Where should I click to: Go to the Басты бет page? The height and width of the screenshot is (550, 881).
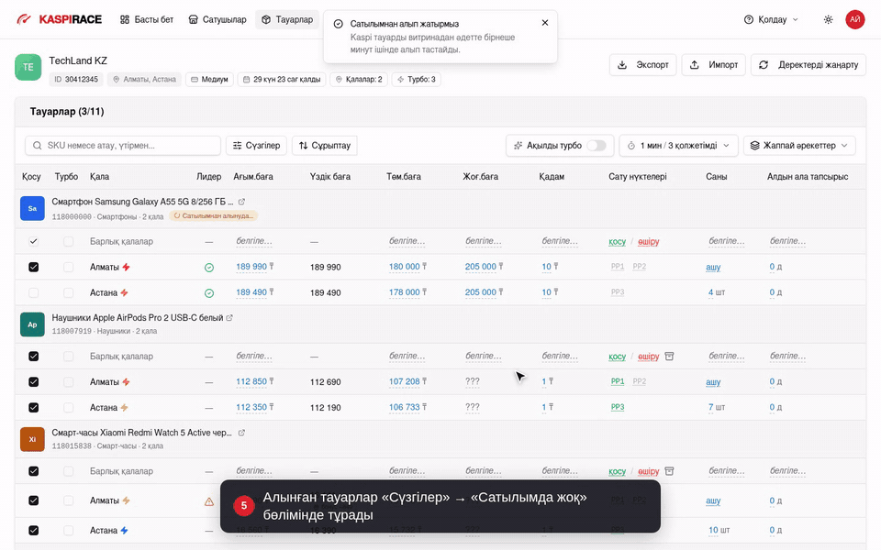click(147, 19)
